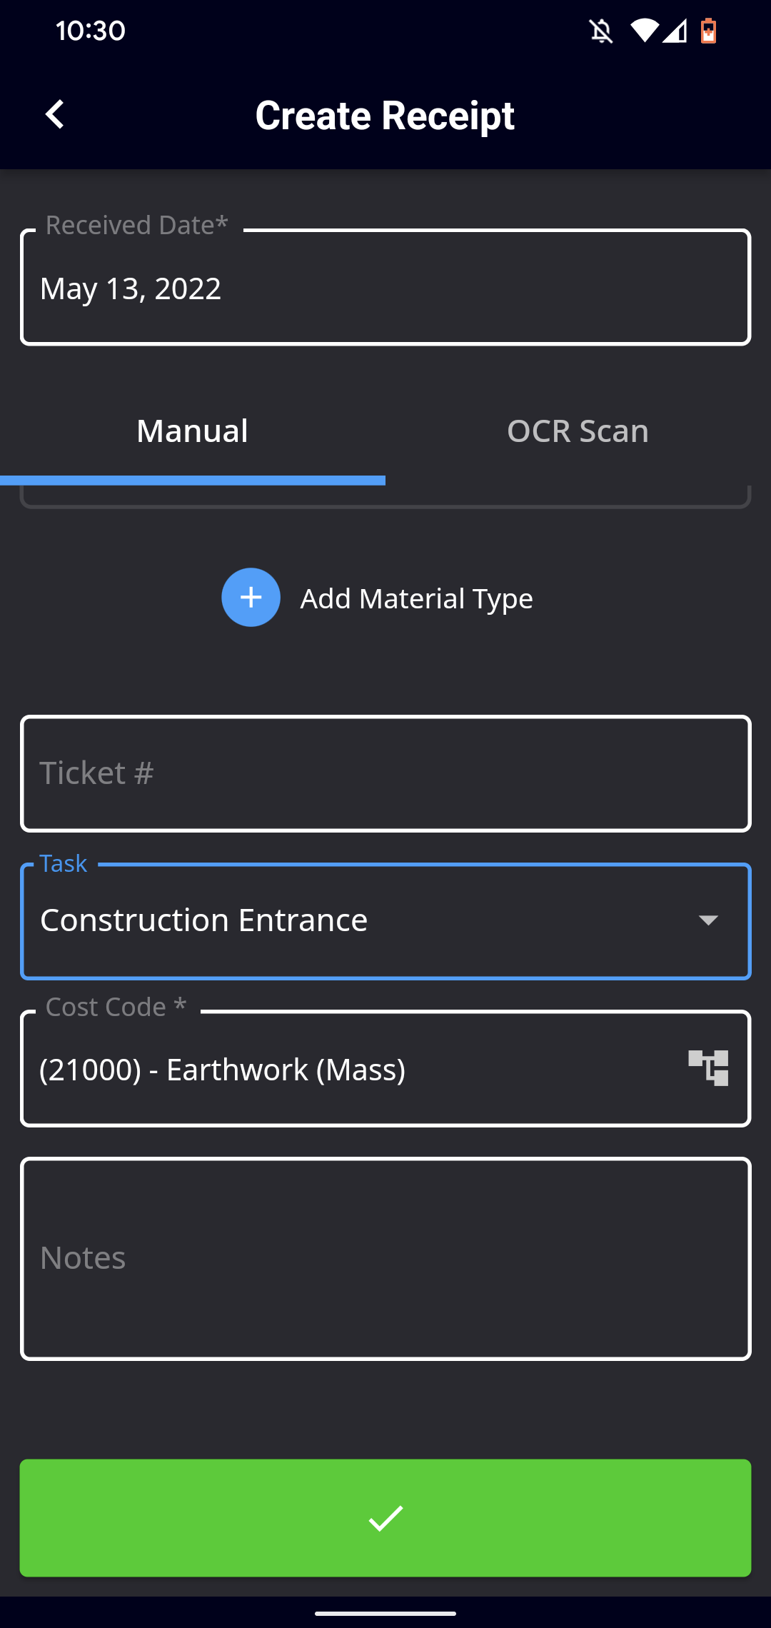Submit receipt with the green confirm button
771x1628 pixels.
click(385, 1518)
